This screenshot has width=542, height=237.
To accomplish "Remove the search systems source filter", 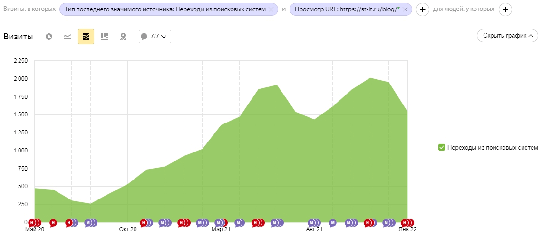I will tap(271, 9).
